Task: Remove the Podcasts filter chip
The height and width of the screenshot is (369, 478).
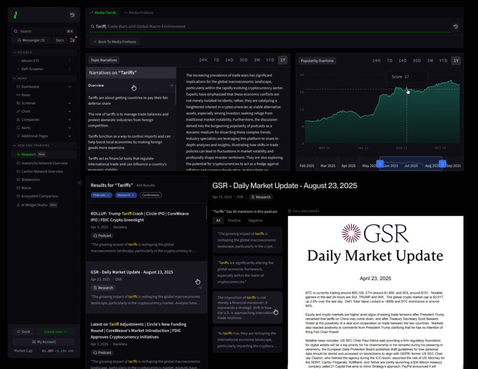Action: 108,195
